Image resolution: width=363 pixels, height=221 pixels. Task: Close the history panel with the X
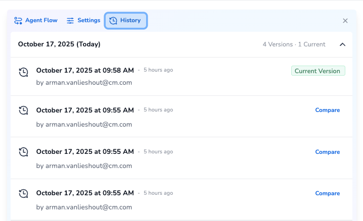345,21
